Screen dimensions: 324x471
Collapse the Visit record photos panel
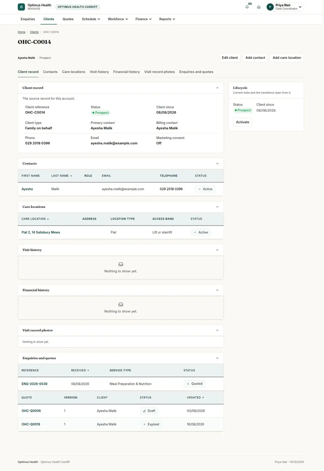[217, 330]
